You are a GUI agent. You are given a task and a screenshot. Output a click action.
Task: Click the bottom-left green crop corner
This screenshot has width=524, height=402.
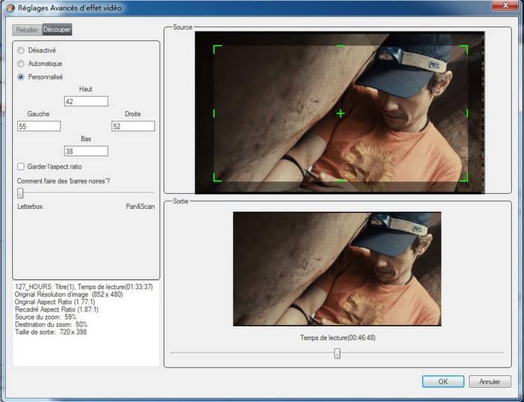(218, 177)
